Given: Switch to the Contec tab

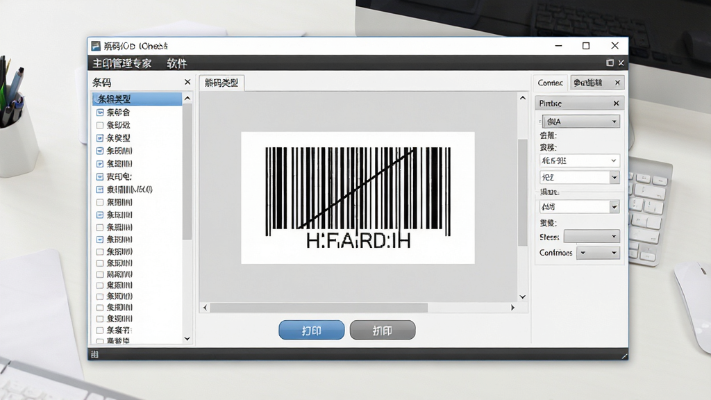Looking at the screenshot, I should click(x=550, y=83).
